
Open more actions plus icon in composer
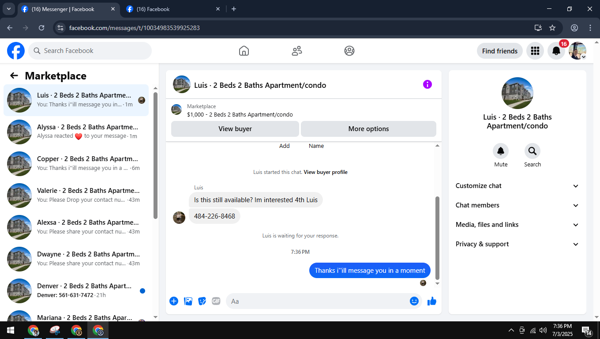(174, 301)
